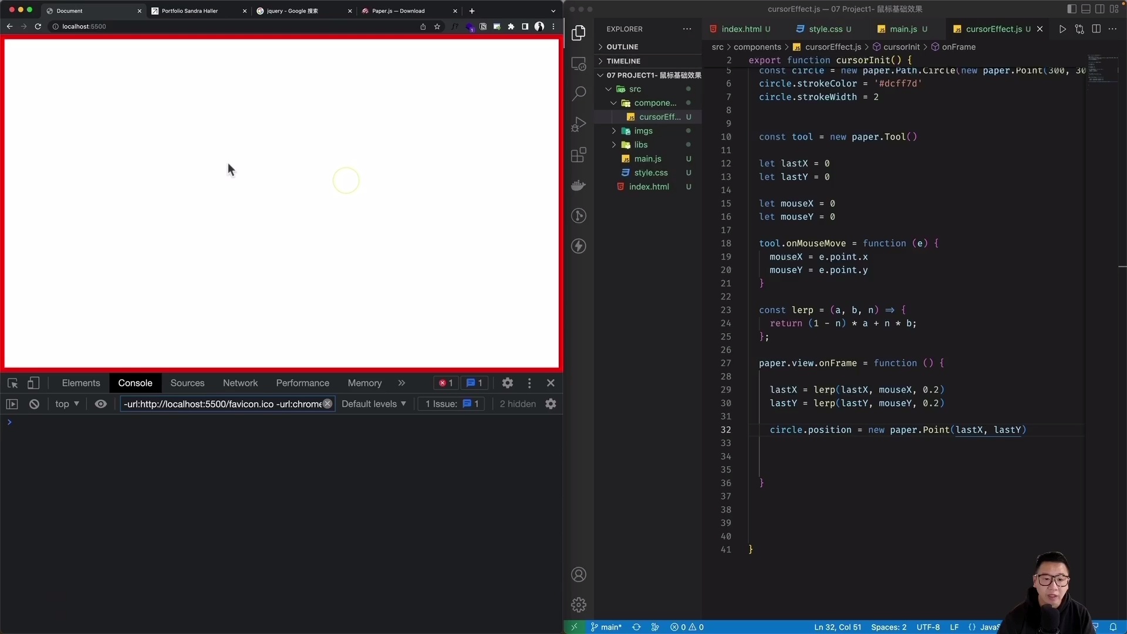This screenshot has height=634, width=1127.
Task: Click the 1 Issue indicator in Console
Action: 451,404
